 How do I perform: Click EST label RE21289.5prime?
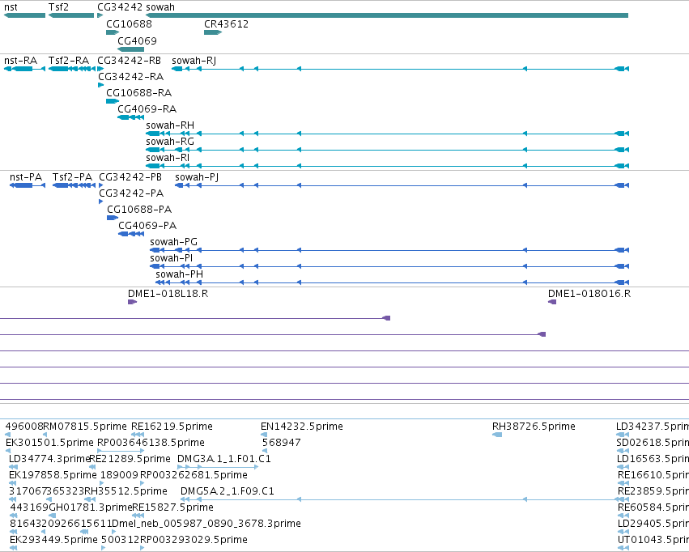pos(130,458)
